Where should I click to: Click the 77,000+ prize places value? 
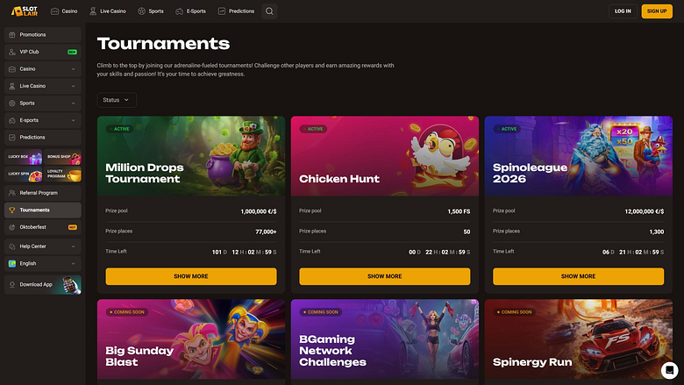pos(266,232)
